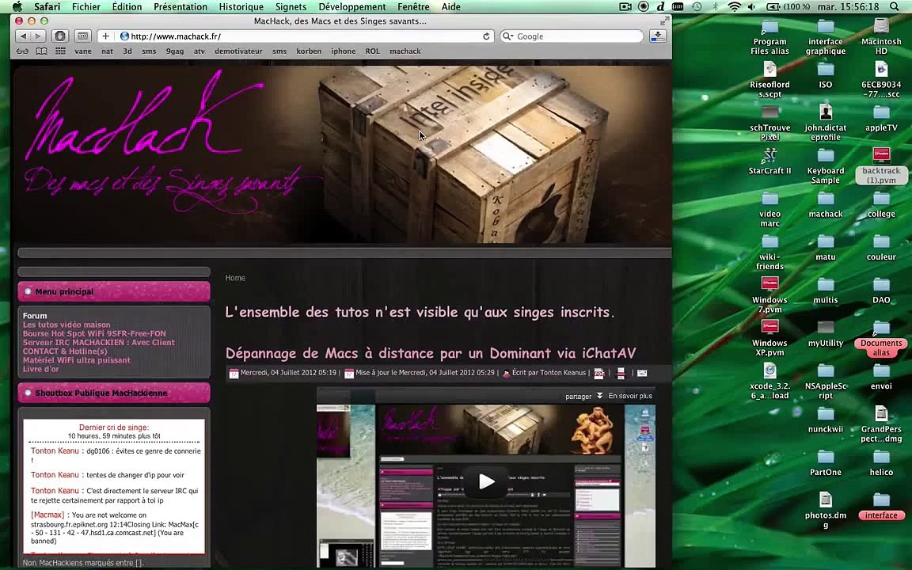Image resolution: width=912 pixels, height=570 pixels.
Task: Open the Développement menu
Action: pyautogui.click(x=351, y=7)
